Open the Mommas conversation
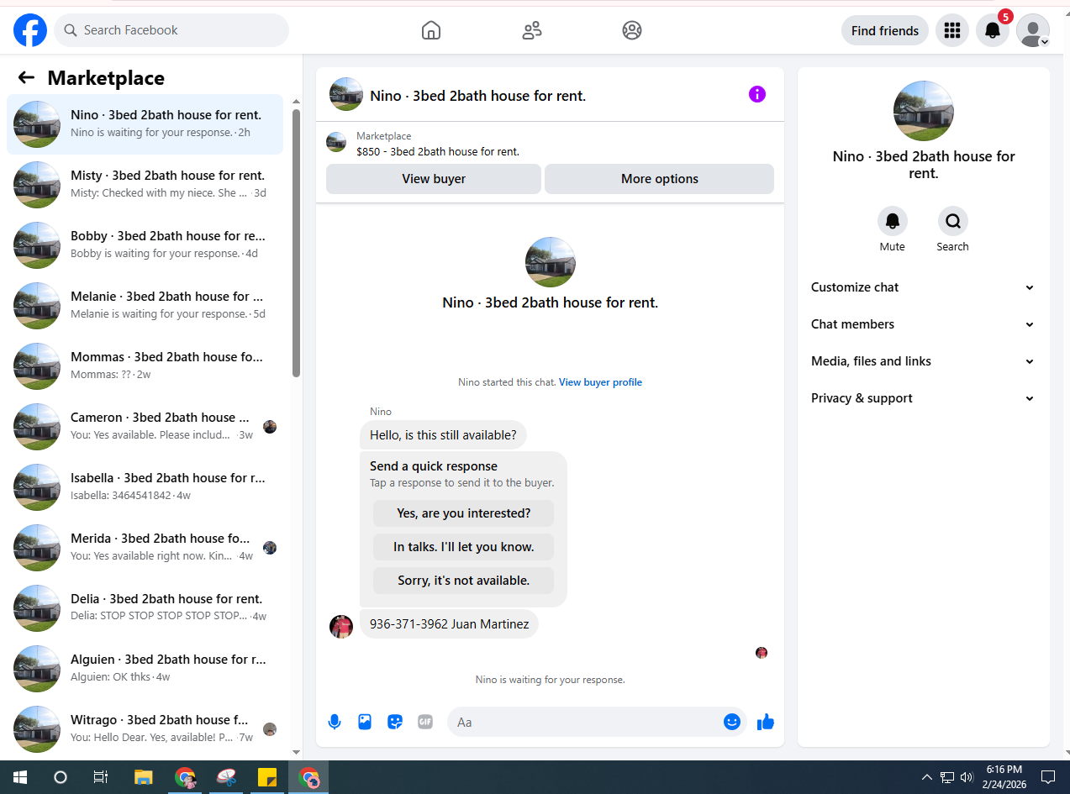 pos(145,366)
